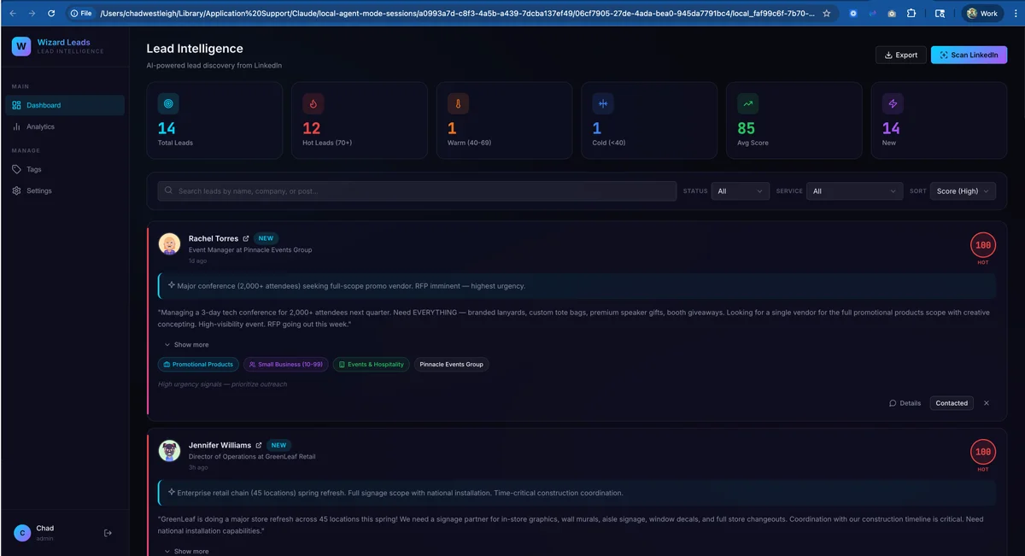1025x556 pixels.
Task: Click 'High urgency signals — prioritize outreach' note
Action: coord(222,384)
